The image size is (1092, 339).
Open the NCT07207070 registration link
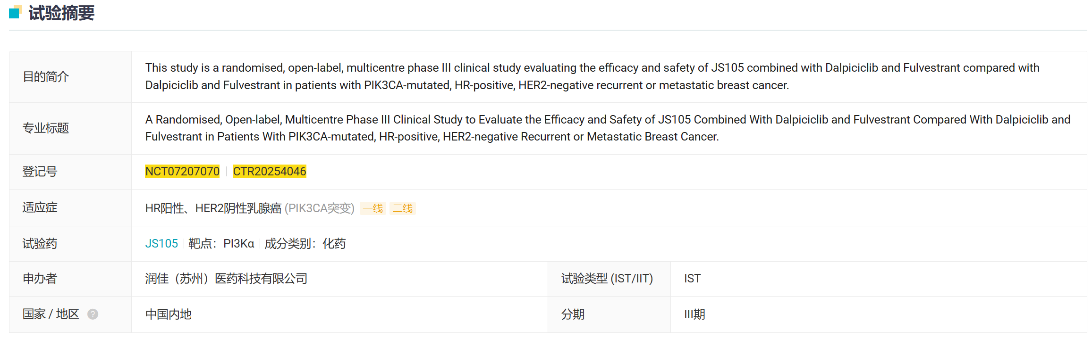[182, 171]
